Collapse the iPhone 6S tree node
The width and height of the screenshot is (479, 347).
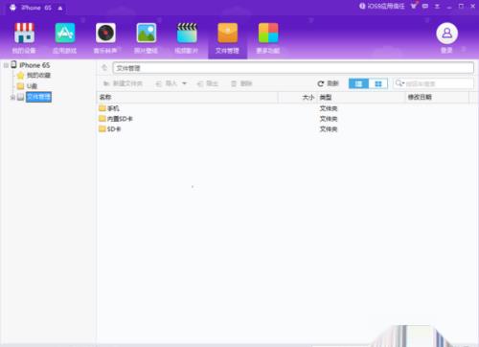tap(6, 65)
